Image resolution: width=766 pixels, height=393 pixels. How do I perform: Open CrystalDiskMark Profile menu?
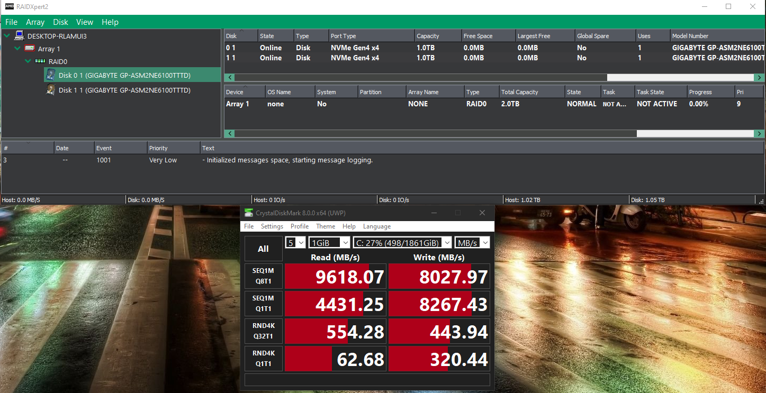click(x=300, y=226)
